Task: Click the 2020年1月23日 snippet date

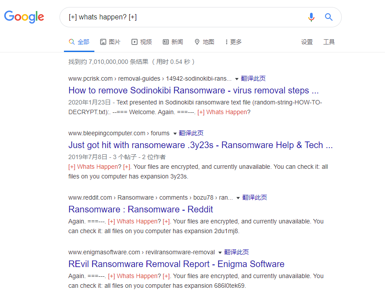Action: 90,102
